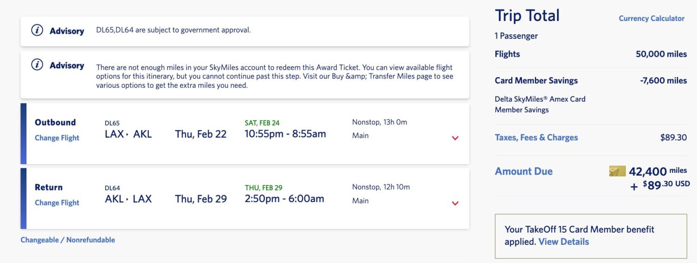This screenshot has height=263, width=697.
Task: Click the info icon on SkyMiles advisory
Action: click(37, 65)
